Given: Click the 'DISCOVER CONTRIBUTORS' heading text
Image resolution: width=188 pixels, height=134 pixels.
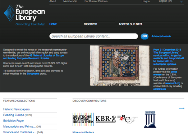Looking at the screenshot, I should 90,101.
